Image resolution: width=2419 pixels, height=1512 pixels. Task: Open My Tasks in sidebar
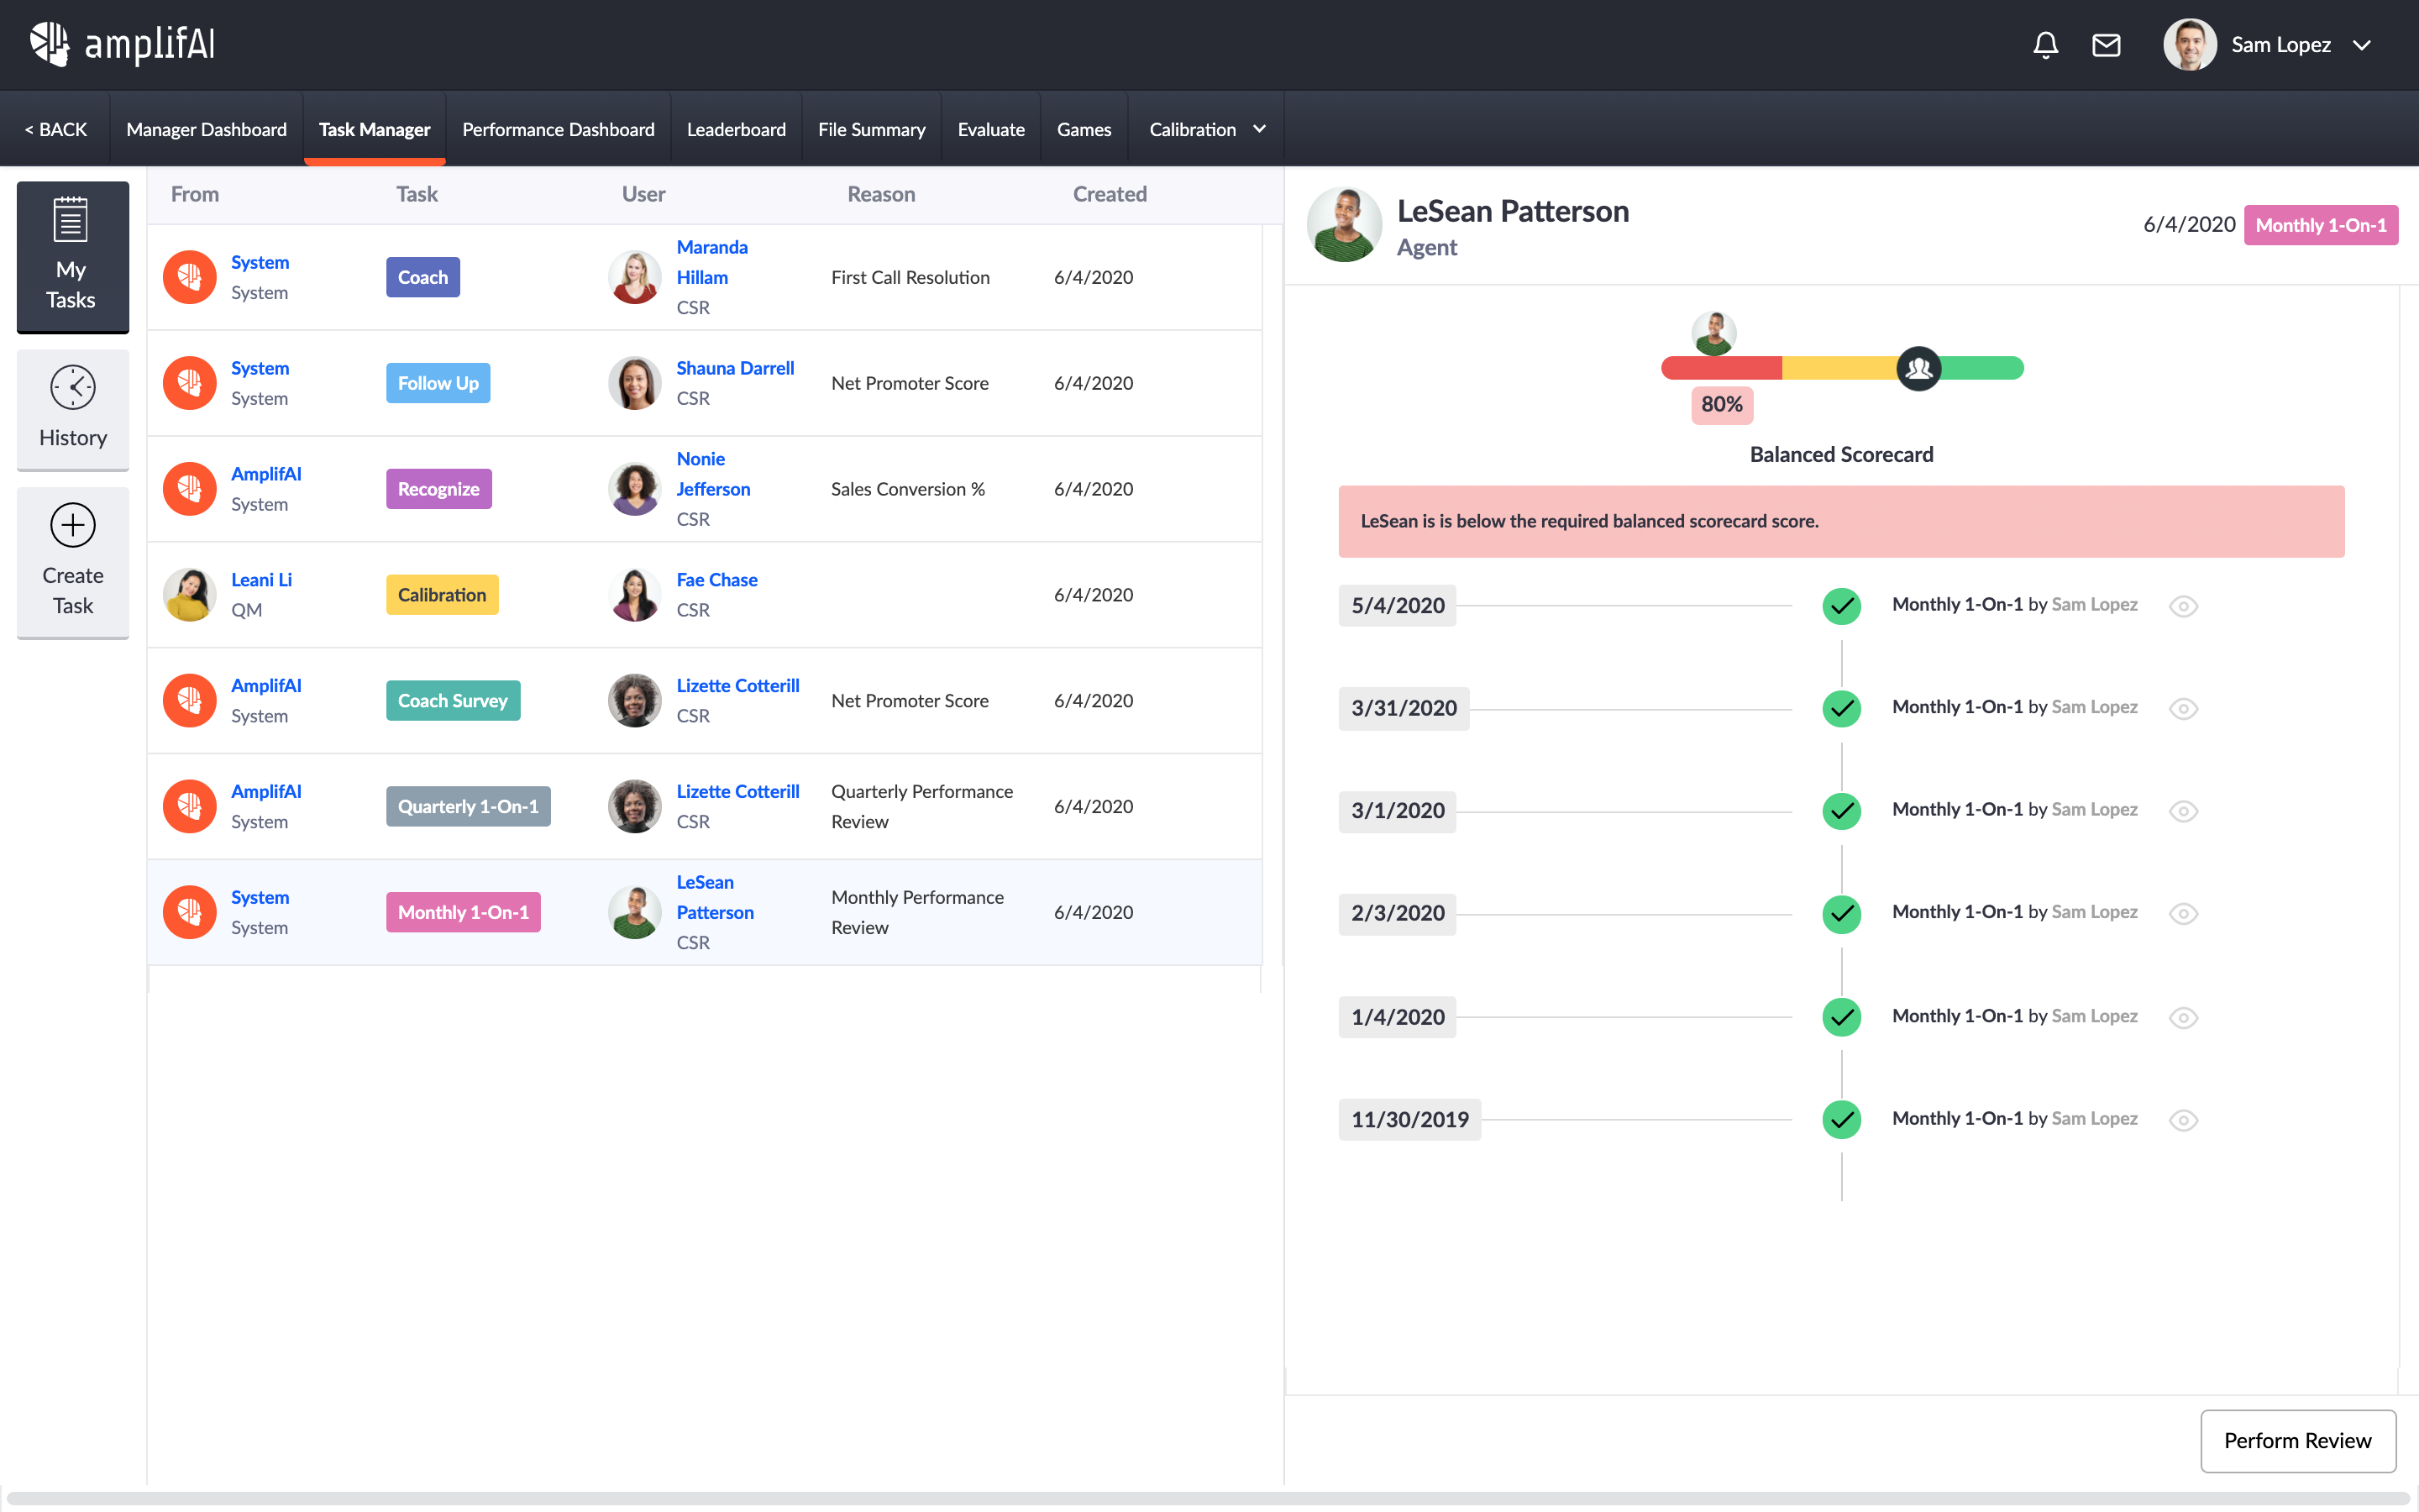click(x=72, y=256)
